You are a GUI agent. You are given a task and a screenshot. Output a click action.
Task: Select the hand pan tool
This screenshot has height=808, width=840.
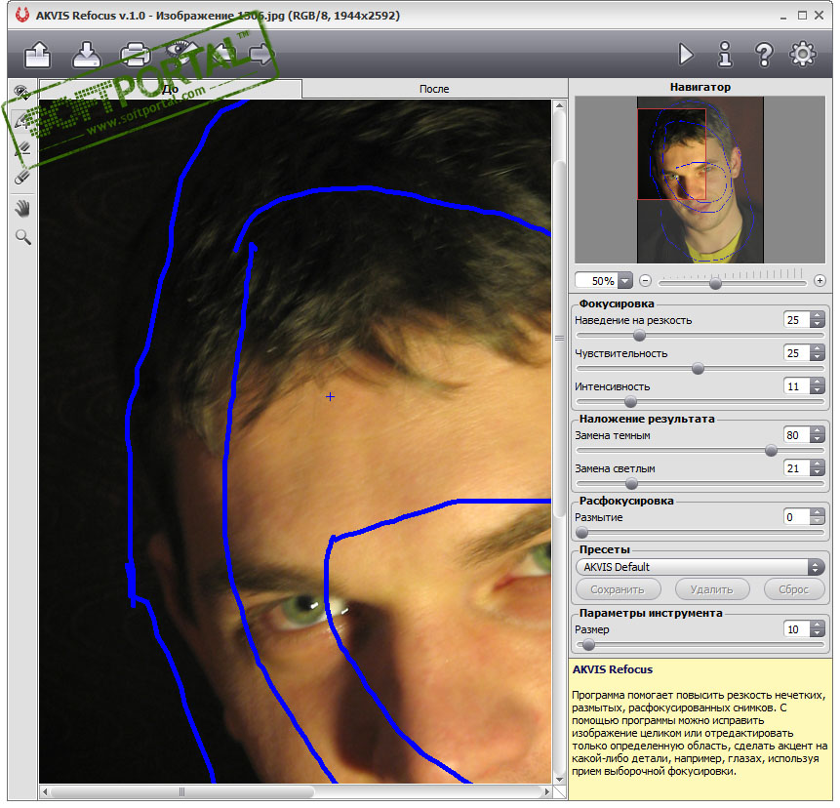[x=22, y=210]
